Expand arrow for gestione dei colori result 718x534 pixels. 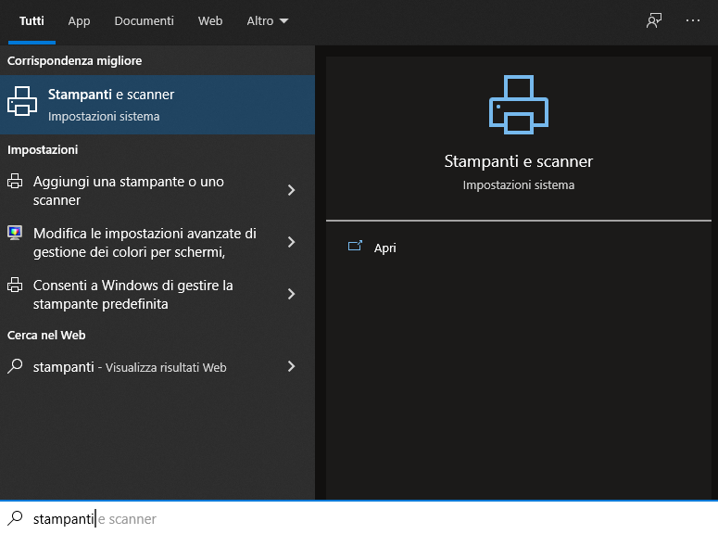291,242
